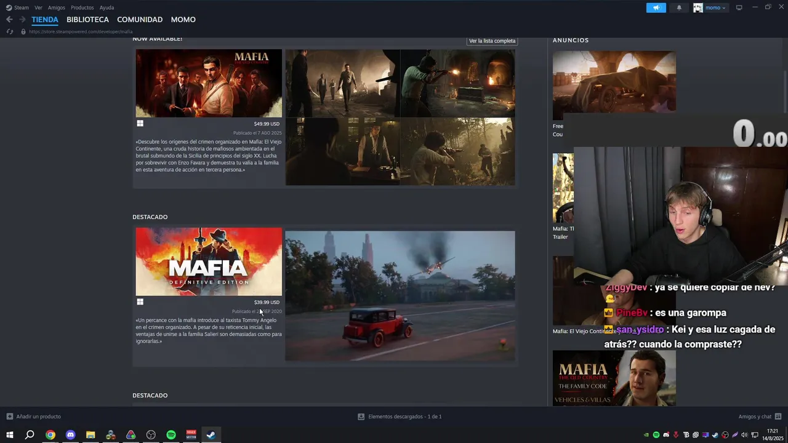Open the MOMO profile tab
Viewport: 788px width, 443px height.
[183, 20]
